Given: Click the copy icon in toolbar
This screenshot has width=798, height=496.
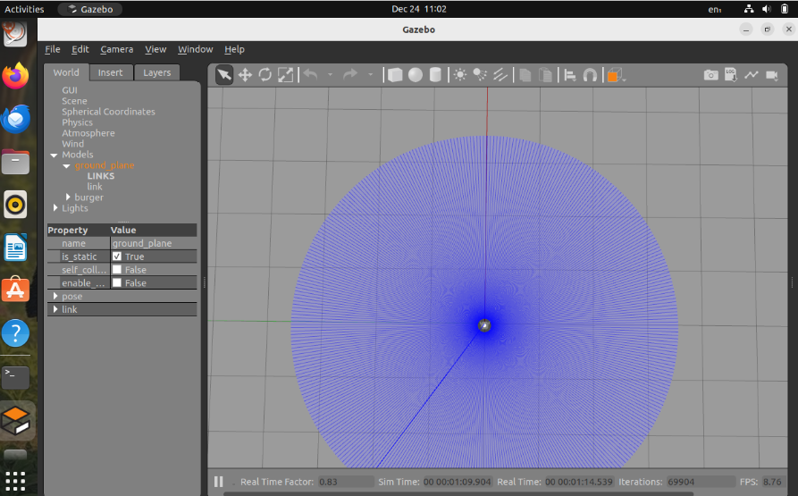Looking at the screenshot, I should coord(525,75).
